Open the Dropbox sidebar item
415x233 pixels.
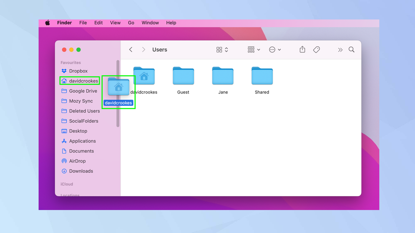[77, 71]
